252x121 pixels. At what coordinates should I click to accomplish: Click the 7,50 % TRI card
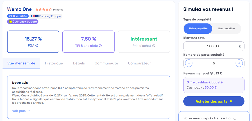(x=88, y=42)
